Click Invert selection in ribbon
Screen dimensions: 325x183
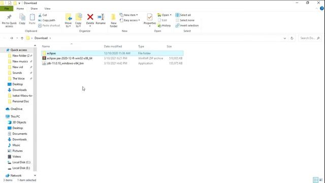tap(187, 25)
